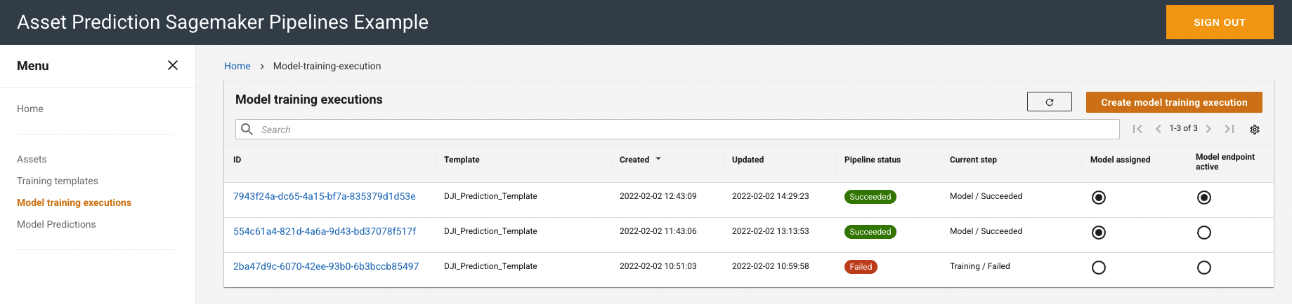Screen dimensions: 1292x304
Task: Close the Menu sidebar with X icon
Action: coord(173,65)
